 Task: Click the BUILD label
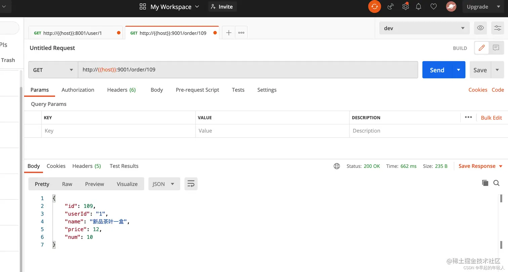[460, 48]
